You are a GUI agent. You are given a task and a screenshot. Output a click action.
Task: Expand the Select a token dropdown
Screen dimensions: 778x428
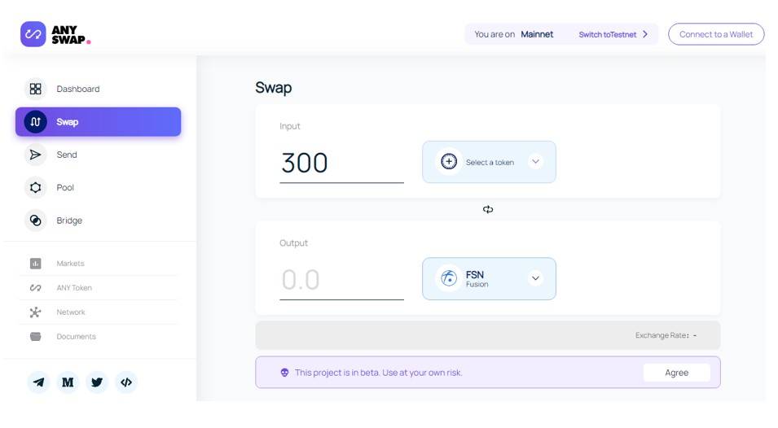[489, 162]
